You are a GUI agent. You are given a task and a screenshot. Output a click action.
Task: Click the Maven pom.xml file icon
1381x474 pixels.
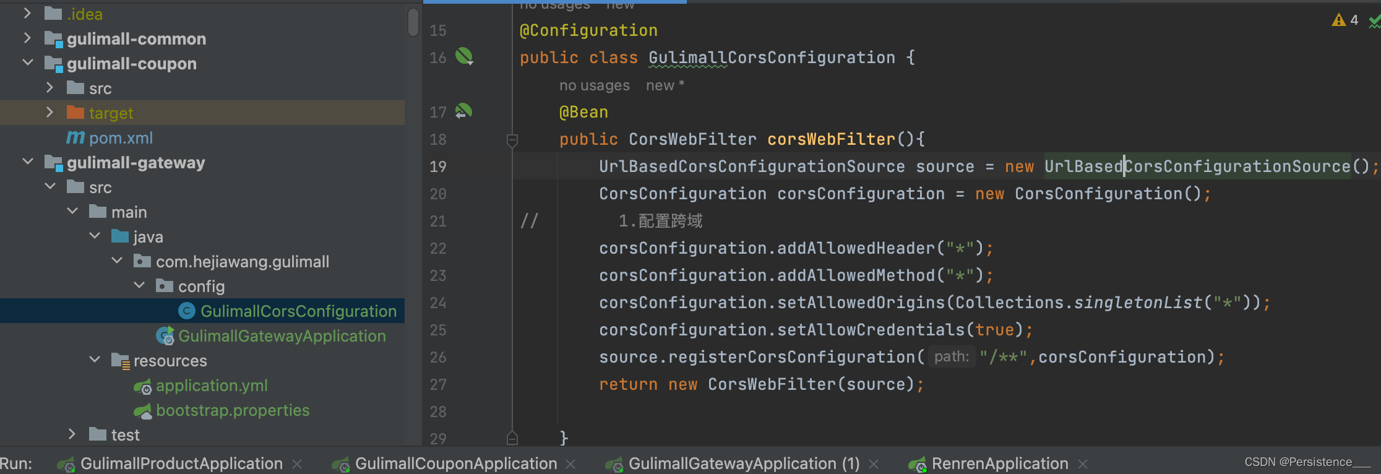coord(75,137)
